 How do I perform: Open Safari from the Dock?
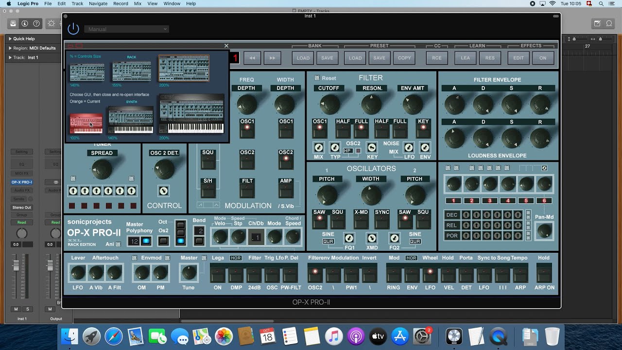tap(114, 336)
